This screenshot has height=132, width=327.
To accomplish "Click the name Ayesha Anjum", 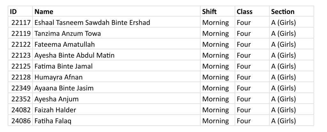I will tap(57, 99).
